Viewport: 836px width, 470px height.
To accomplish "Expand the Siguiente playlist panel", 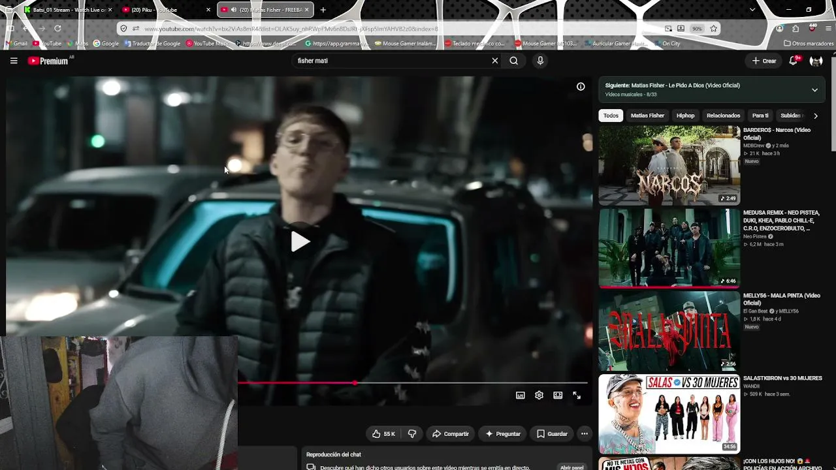I will [x=814, y=90].
